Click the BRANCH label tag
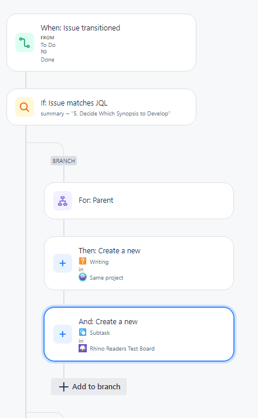This screenshot has width=258, height=418. 64,161
